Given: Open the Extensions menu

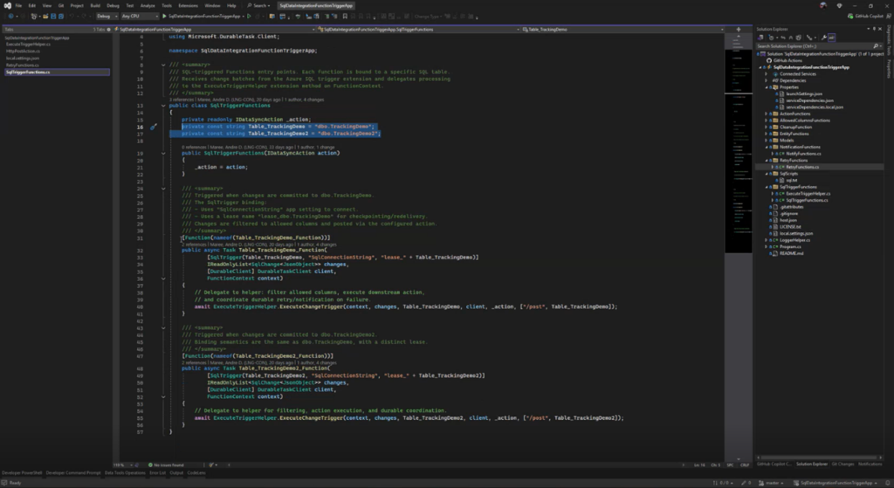Looking at the screenshot, I should [x=189, y=6].
